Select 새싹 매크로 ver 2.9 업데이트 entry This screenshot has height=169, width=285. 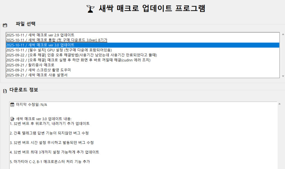(x=40, y=35)
